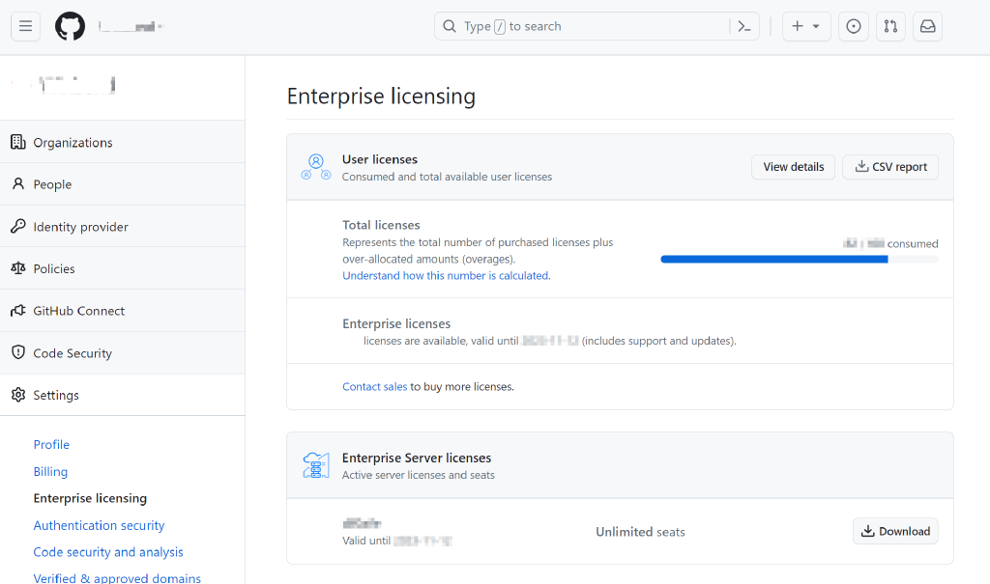Click the View details button
Image resolution: width=990 pixels, height=584 pixels.
[x=793, y=166]
